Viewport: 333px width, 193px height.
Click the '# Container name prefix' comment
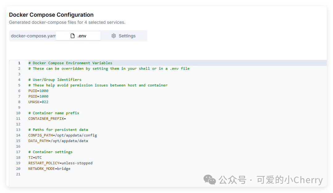pyautogui.click(x=54, y=113)
